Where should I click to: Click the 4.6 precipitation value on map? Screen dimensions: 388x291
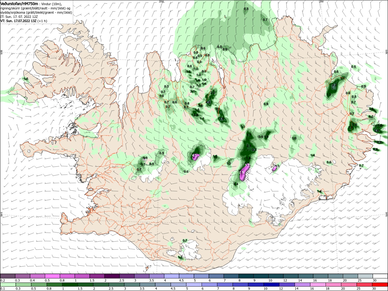208,102
